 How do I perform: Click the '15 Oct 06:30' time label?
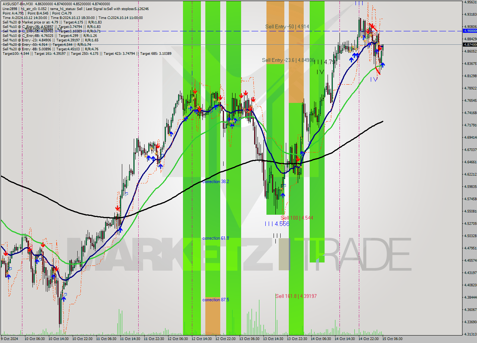392,339
